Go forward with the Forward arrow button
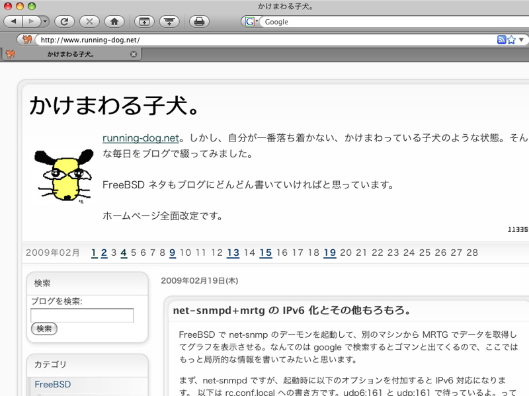Viewport: 529px width, 396px height. pyautogui.click(x=31, y=22)
